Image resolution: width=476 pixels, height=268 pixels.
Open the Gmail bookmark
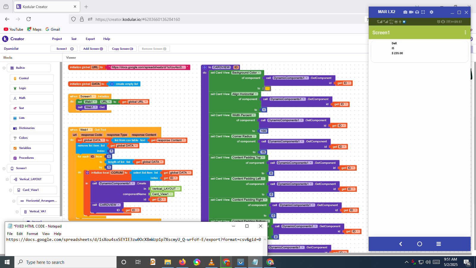[53, 29]
